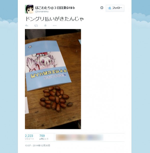The height and width of the screenshot is (153, 150).
Task: Open the 13:07 - 2014年12月30日 timestamp
Action: [x=37, y=146]
